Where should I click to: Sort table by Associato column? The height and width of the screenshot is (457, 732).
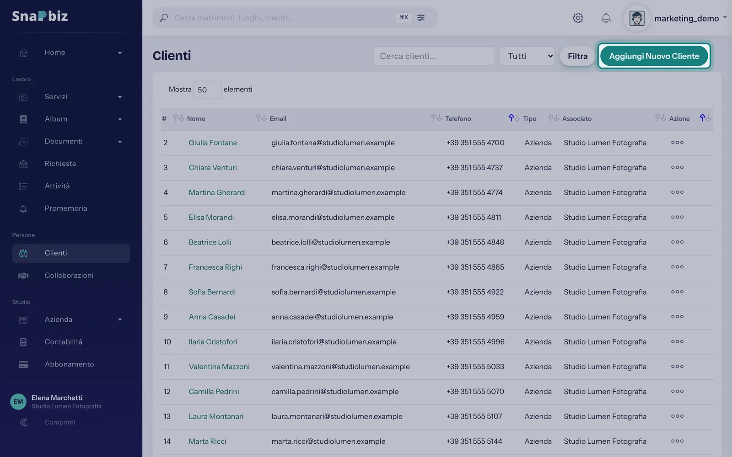[576, 118]
